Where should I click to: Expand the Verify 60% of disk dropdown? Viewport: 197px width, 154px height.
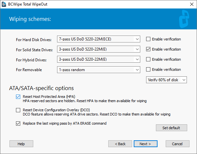[166, 80]
